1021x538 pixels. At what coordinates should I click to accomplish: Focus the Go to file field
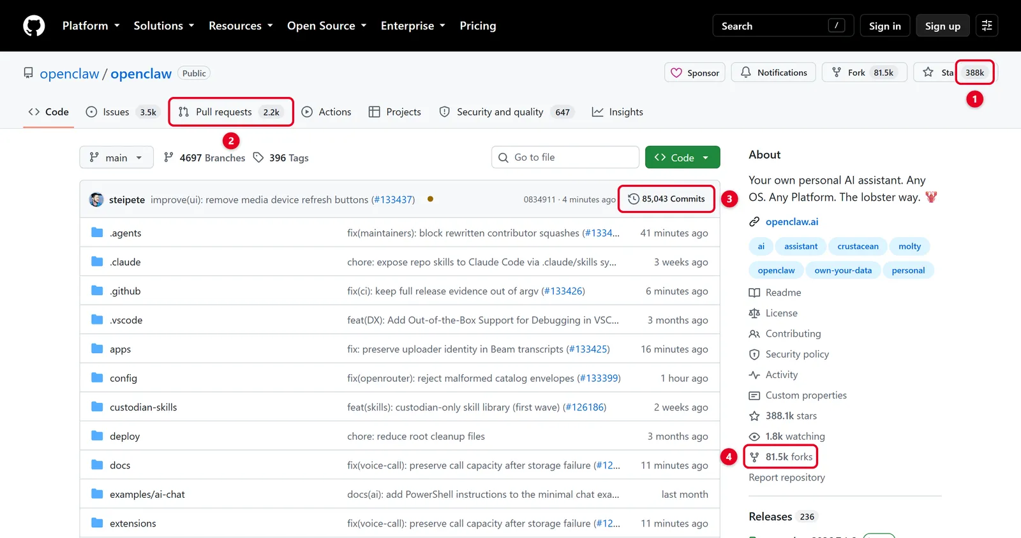point(565,157)
